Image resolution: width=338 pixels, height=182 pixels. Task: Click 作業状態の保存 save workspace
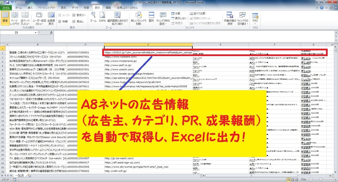[230, 18]
